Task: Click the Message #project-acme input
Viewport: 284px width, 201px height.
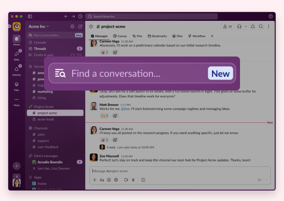Action: [180, 171]
